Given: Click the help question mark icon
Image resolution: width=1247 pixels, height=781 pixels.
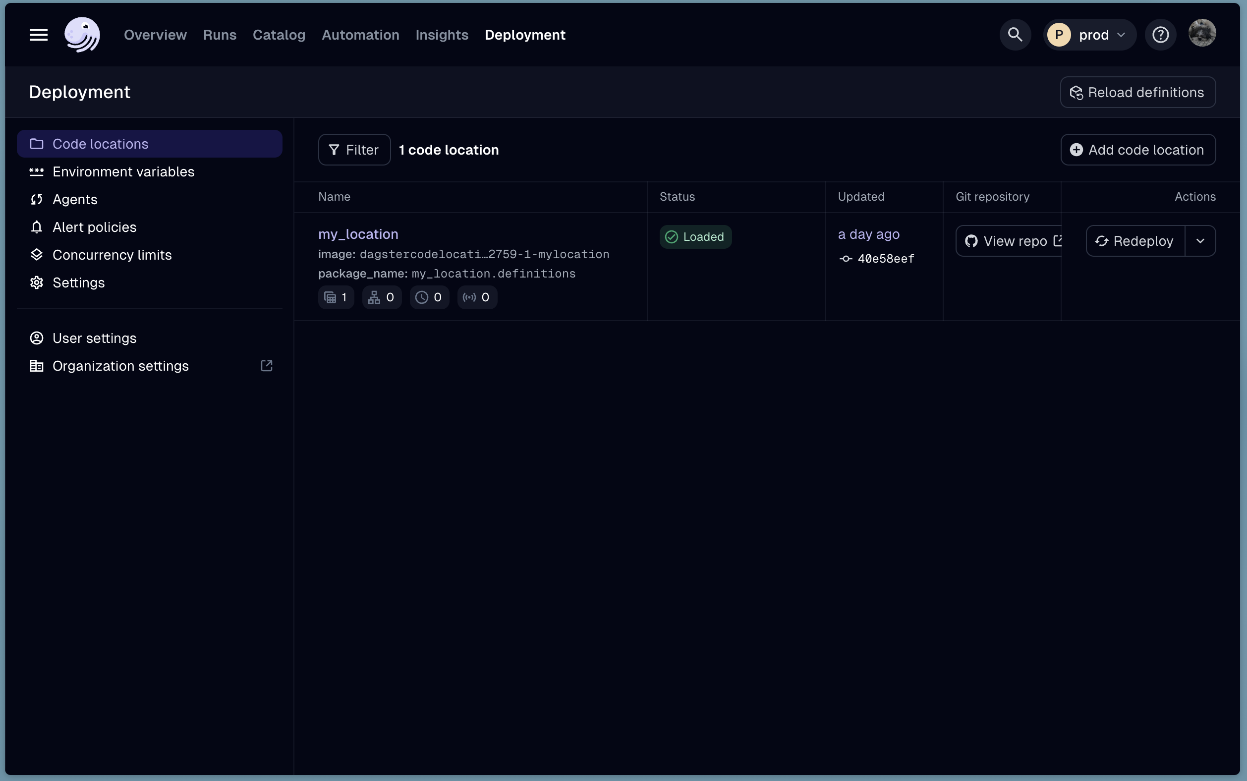Looking at the screenshot, I should (x=1160, y=34).
